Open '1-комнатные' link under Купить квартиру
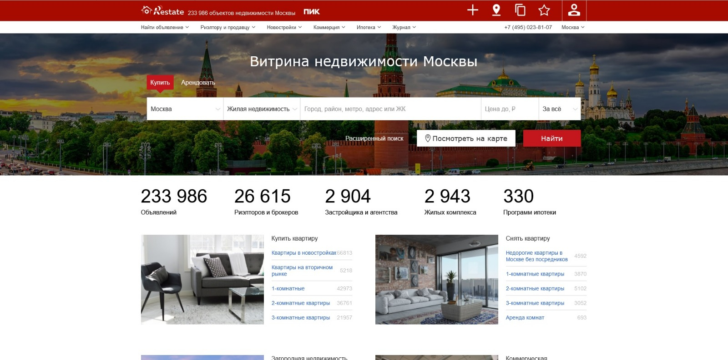The image size is (728, 360). tap(288, 288)
